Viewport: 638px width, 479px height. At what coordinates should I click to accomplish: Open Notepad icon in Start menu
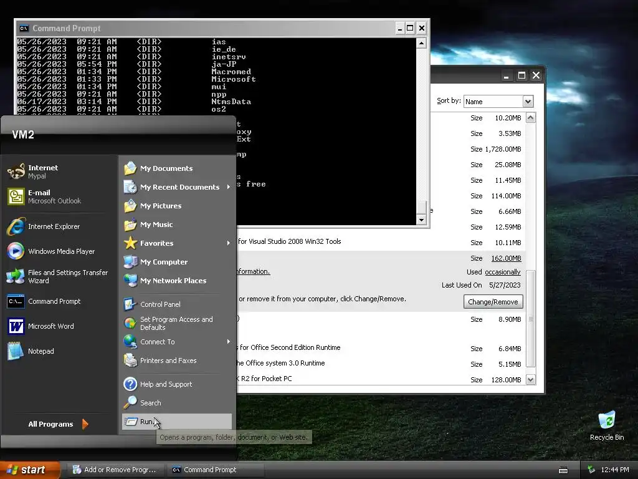coord(16,351)
